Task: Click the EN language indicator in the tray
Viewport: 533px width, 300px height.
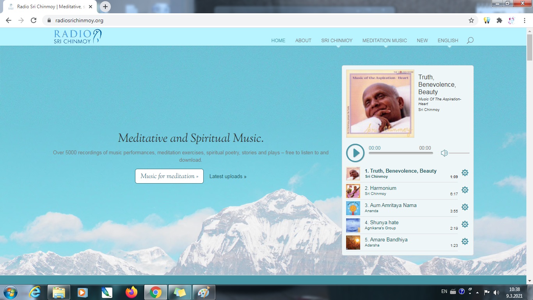Action: tap(444, 291)
